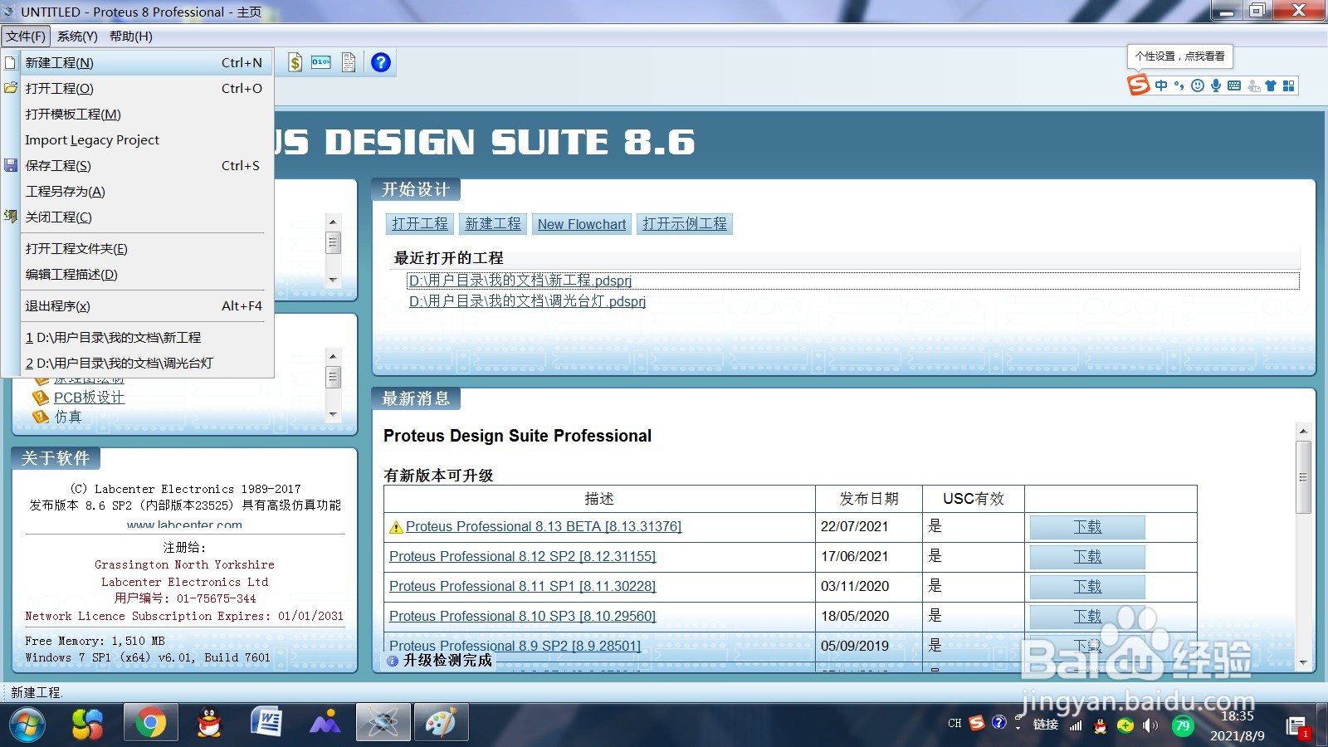Click the new project icon beside 新建工程(N)
The height and width of the screenshot is (747, 1328).
(x=10, y=62)
